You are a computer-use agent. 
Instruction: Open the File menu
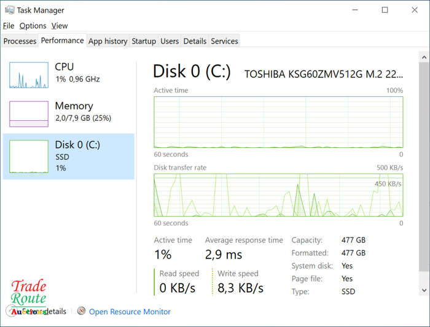coord(9,26)
